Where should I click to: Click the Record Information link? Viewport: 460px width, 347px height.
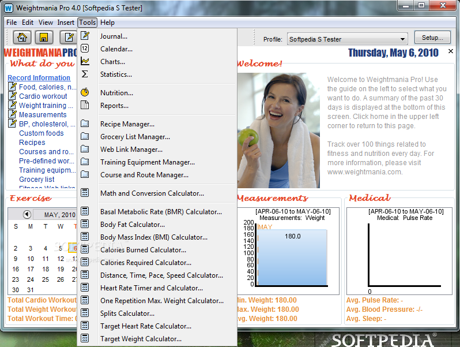pyautogui.click(x=39, y=77)
